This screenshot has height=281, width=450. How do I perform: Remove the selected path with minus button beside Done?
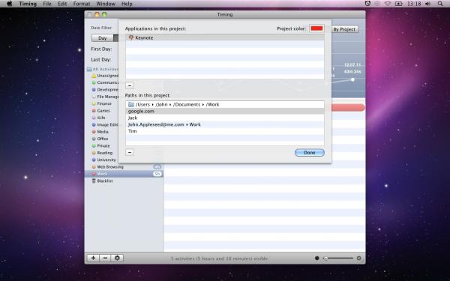(130, 152)
